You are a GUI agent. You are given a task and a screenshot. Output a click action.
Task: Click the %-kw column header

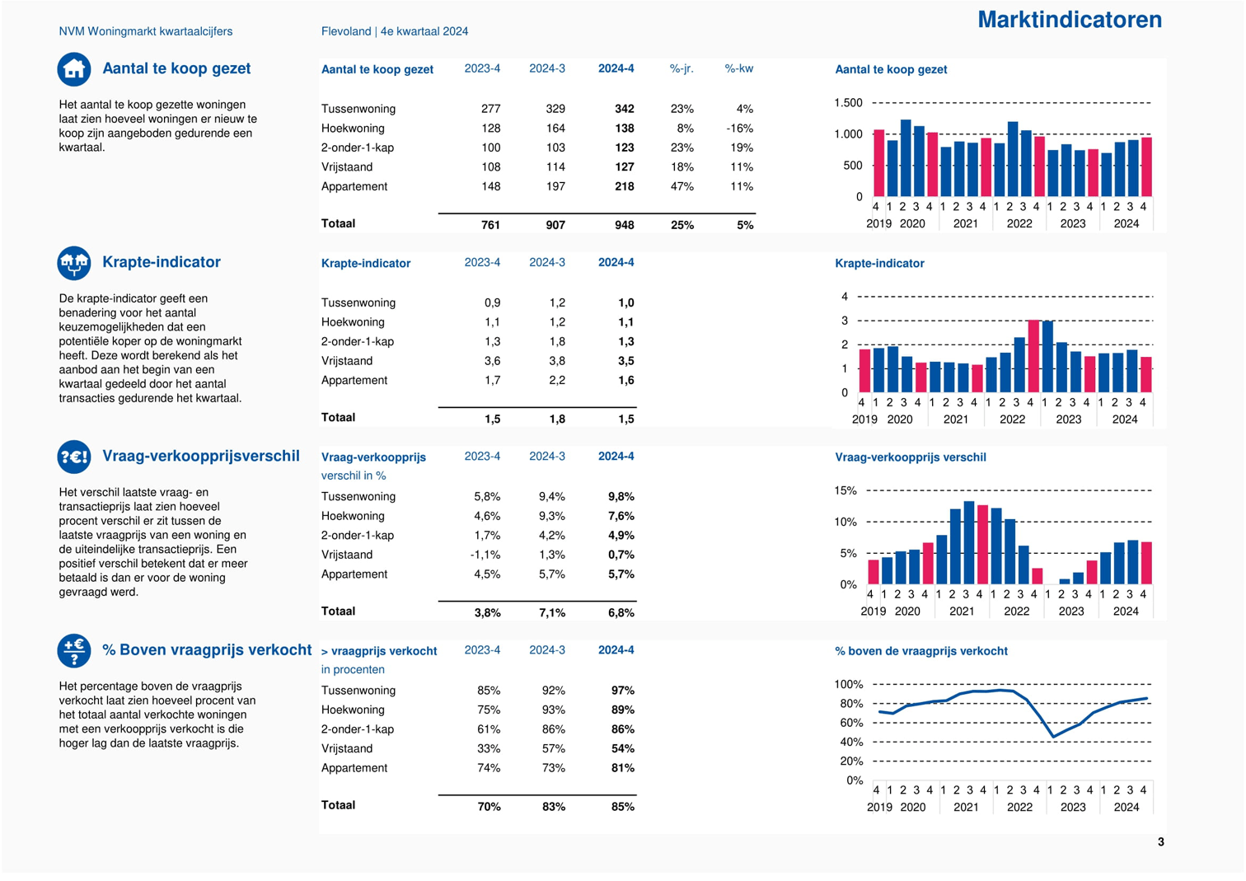pos(738,68)
